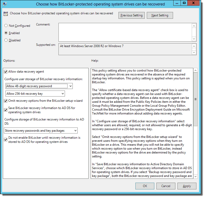Toggle Save BitLocker recovery information to AD DS
The width and height of the screenshot is (205, 198).
[6, 110]
